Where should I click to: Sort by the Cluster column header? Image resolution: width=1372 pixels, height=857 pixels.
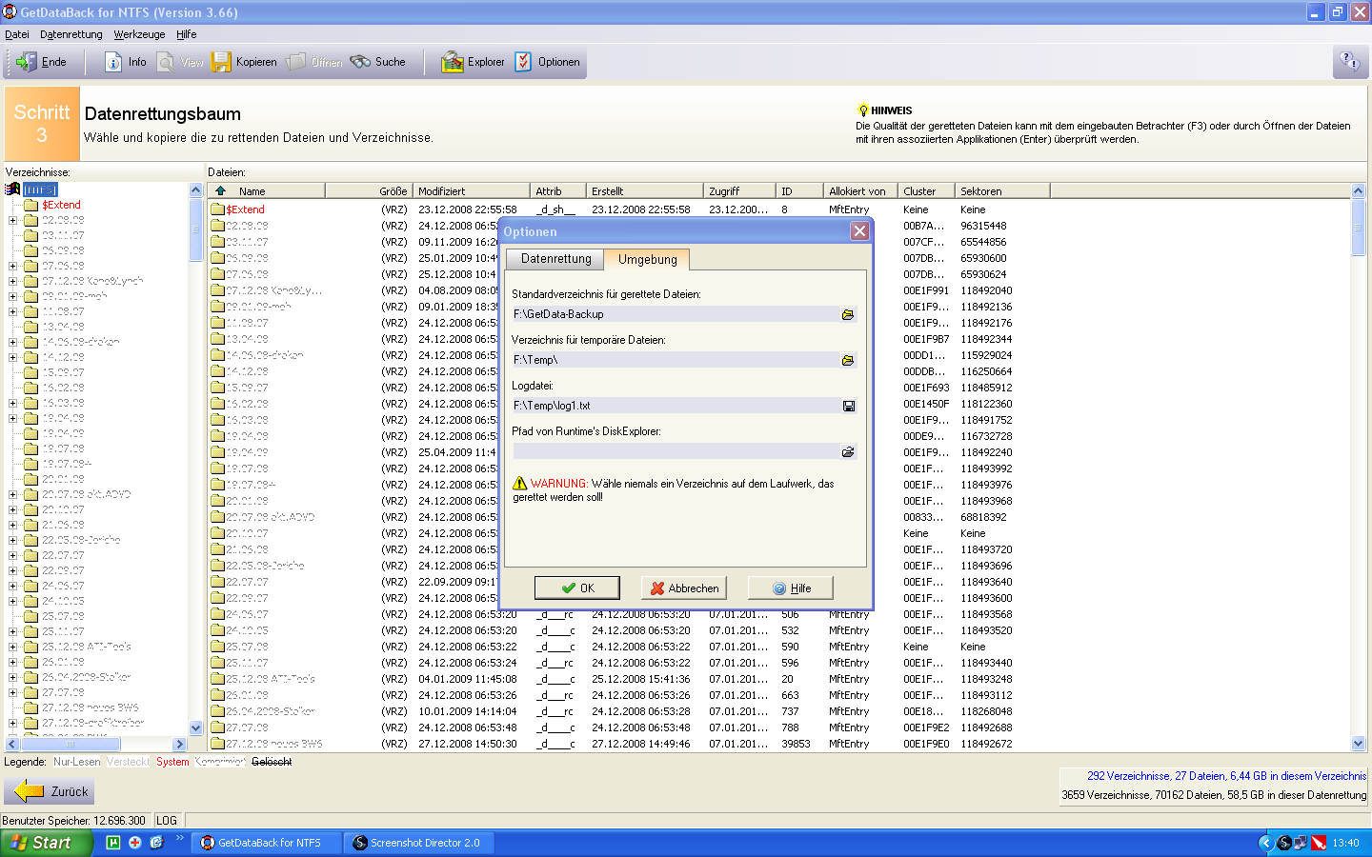pos(926,190)
